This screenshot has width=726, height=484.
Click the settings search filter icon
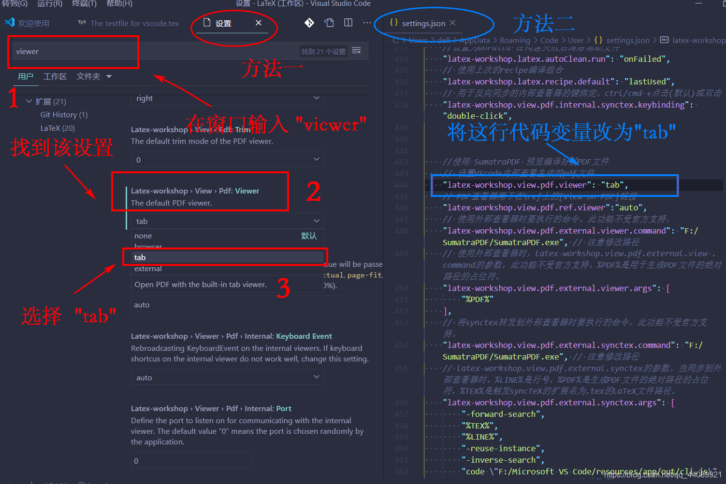pos(357,51)
